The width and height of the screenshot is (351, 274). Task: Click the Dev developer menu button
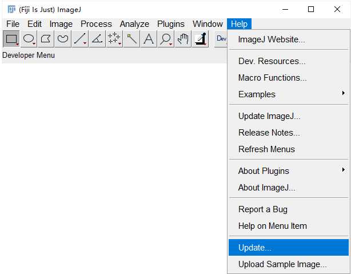[221, 39]
